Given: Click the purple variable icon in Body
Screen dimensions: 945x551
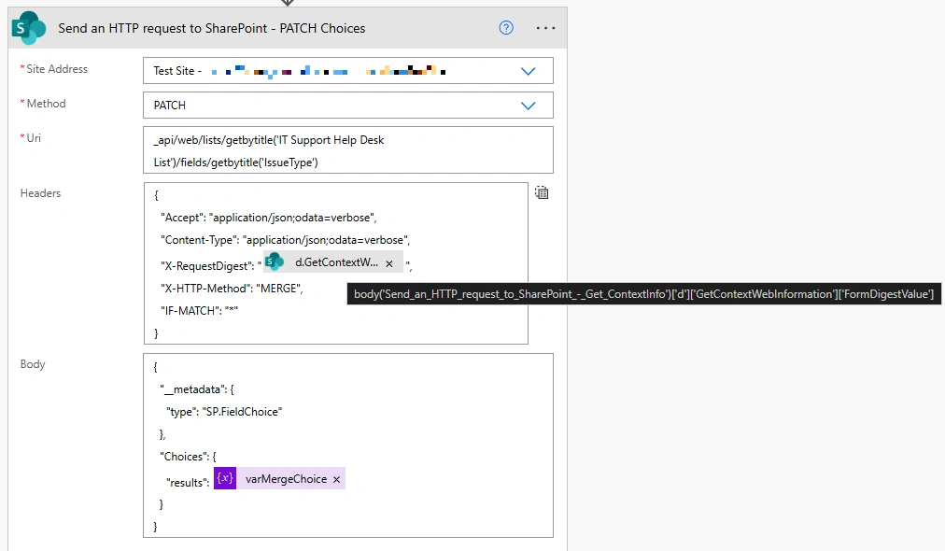Looking at the screenshot, I should click(225, 479).
